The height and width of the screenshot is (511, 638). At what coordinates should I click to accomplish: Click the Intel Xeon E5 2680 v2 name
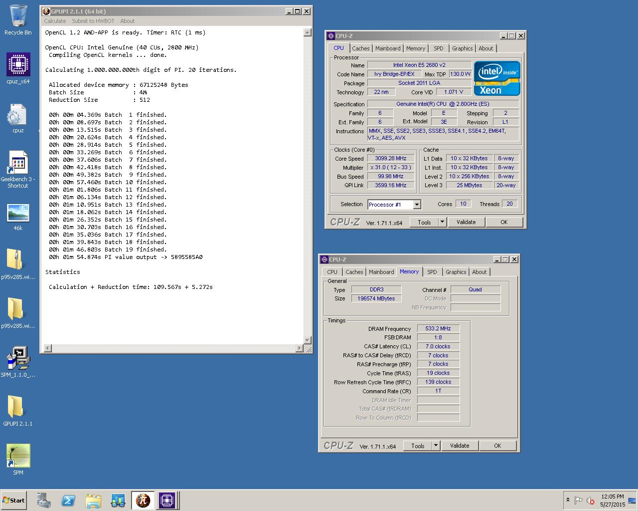tap(419, 65)
